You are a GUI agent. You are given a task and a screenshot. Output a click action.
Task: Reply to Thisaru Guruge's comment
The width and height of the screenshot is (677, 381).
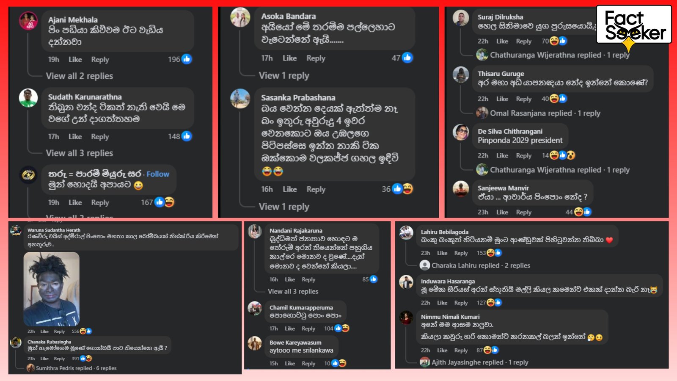point(523,99)
